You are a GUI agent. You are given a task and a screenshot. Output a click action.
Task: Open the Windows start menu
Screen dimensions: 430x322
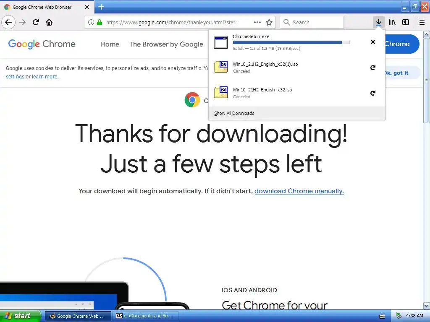pyautogui.click(x=20, y=316)
